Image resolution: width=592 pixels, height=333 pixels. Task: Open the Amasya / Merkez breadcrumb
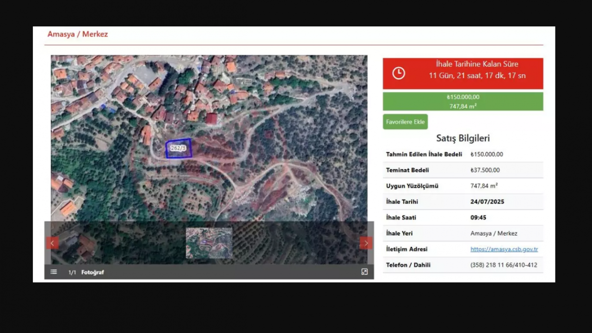pos(78,34)
